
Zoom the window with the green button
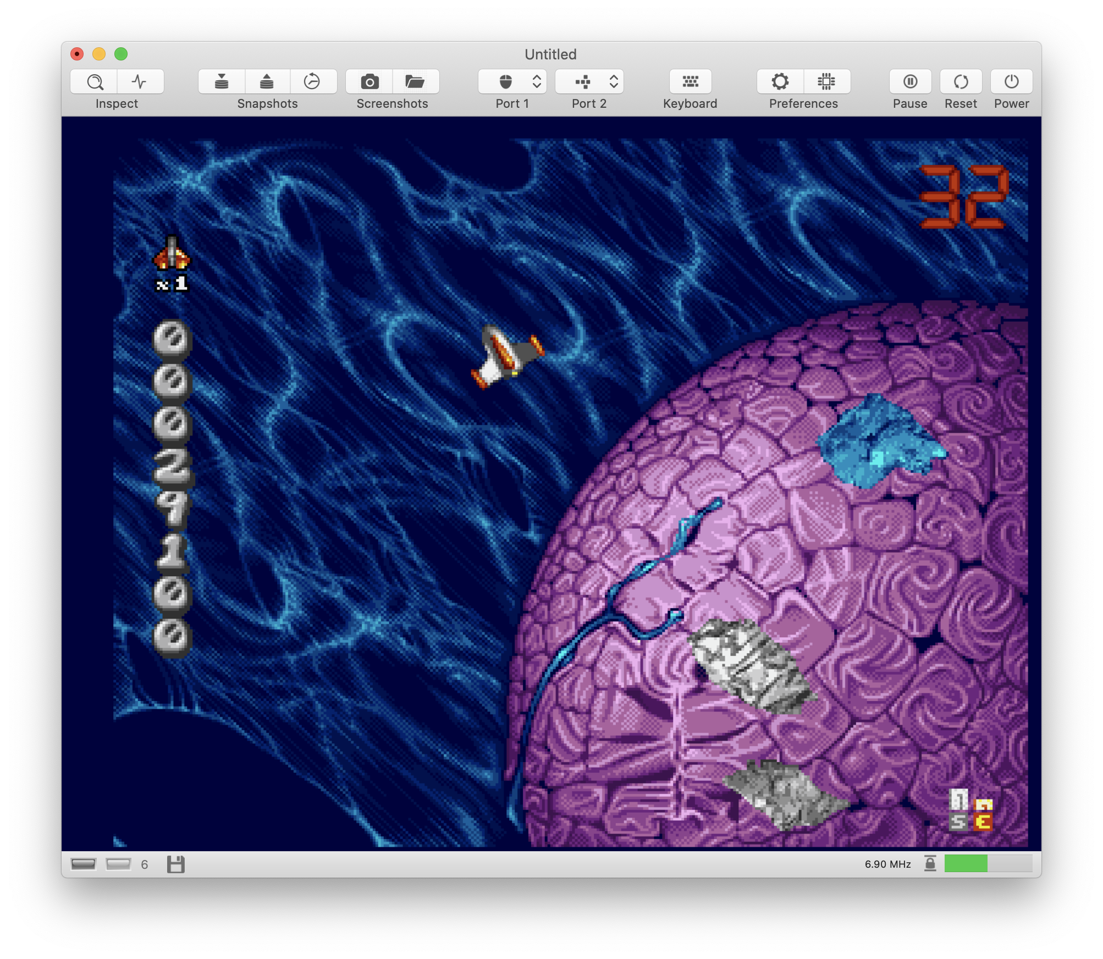121,54
